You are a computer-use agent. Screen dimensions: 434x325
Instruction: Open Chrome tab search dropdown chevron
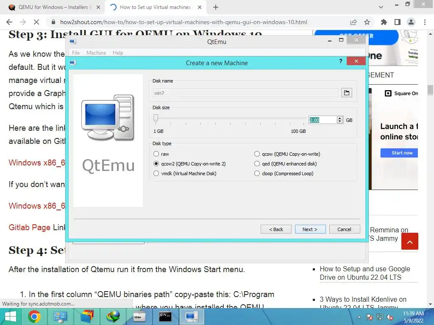click(x=381, y=7)
